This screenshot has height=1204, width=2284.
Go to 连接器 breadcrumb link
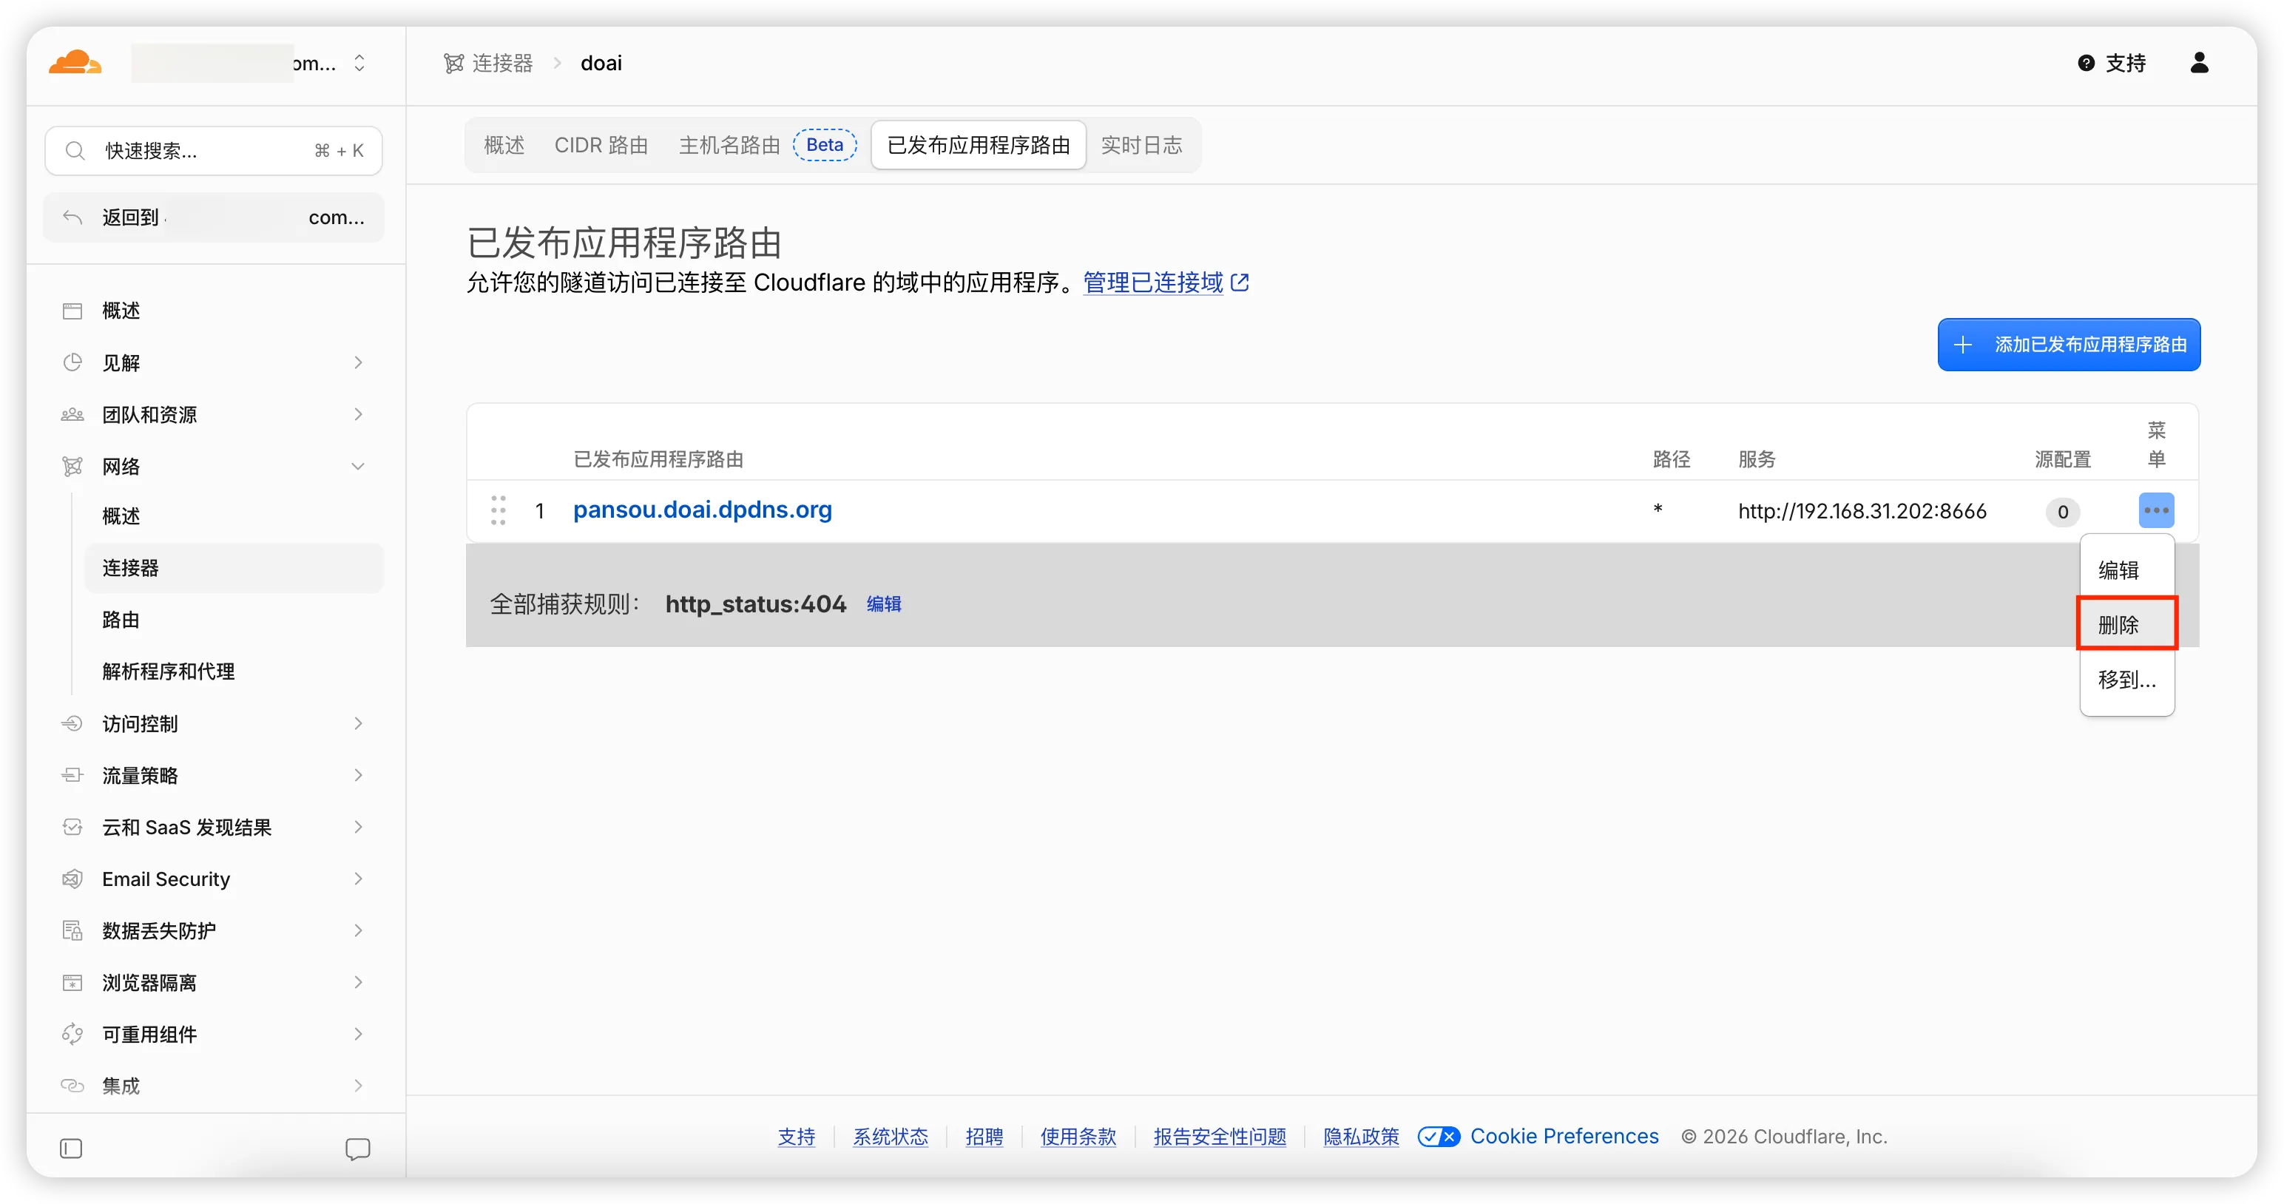click(501, 63)
